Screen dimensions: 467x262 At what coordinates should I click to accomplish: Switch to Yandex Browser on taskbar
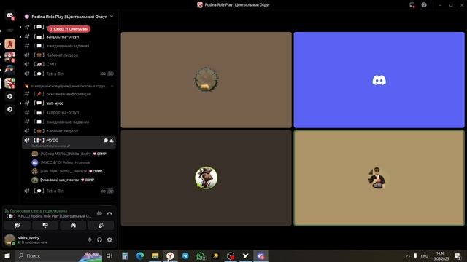(x=170, y=255)
